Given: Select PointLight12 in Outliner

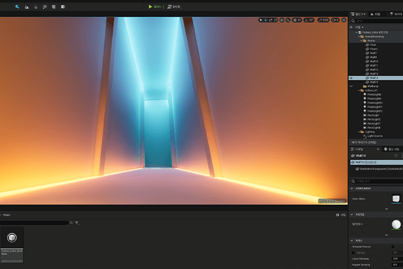Looking at the screenshot, I should coord(374,111).
